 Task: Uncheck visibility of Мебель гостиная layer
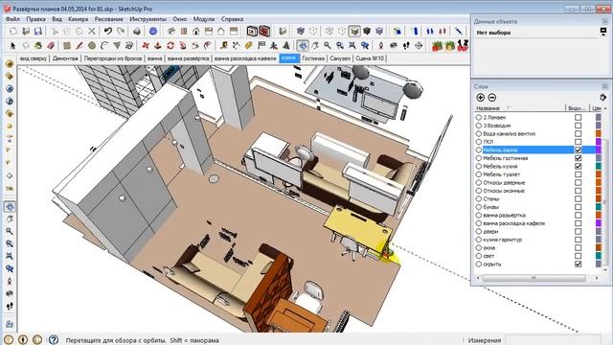578,158
